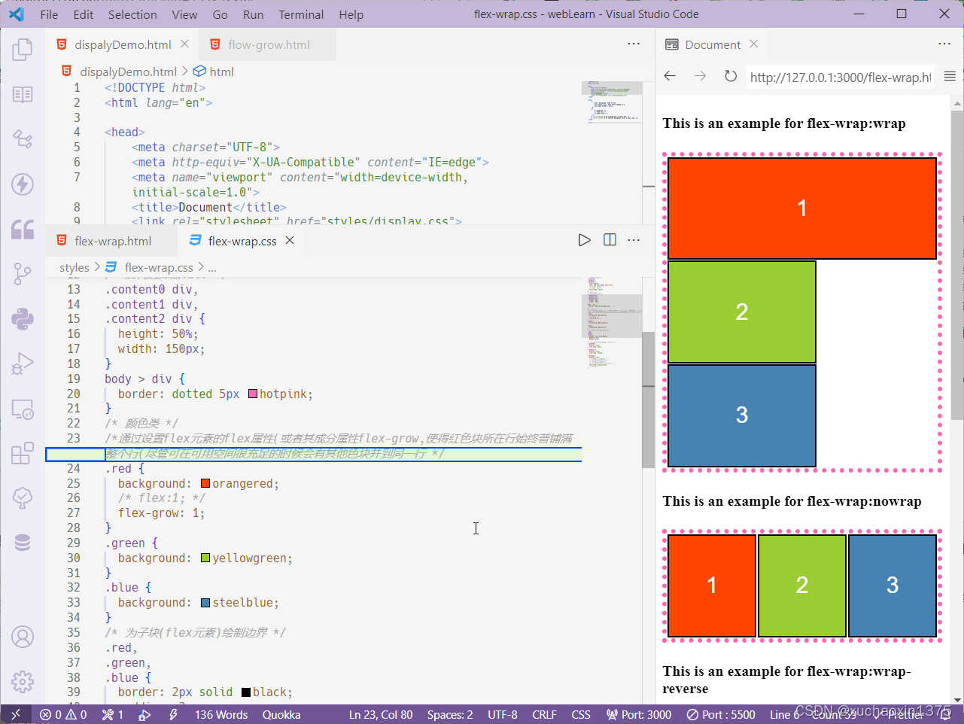Open the Manage gear menu

(23, 681)
